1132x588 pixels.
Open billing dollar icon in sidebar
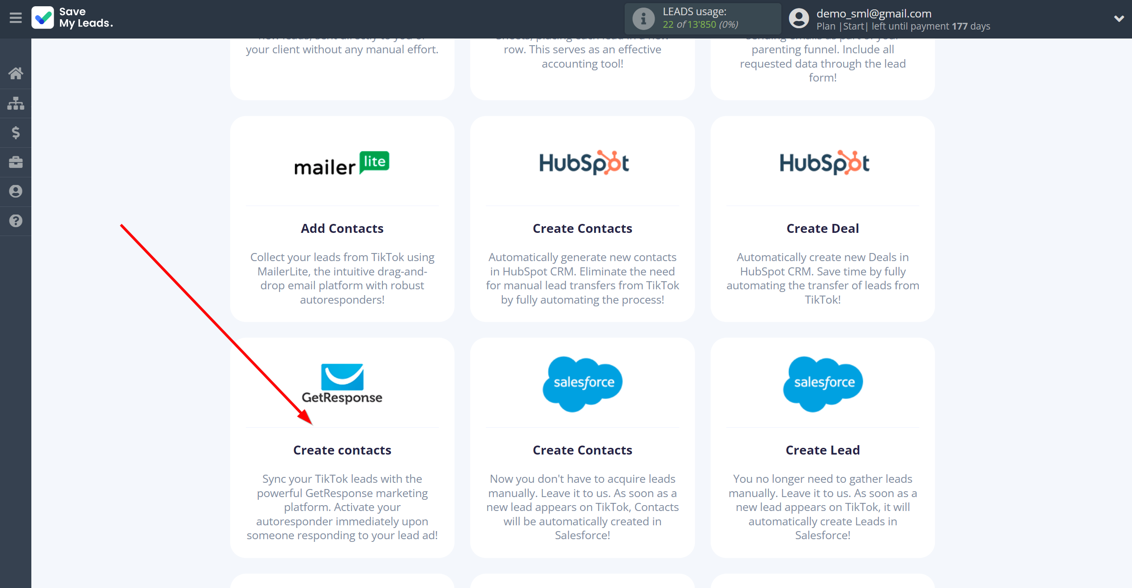coord(16,133)
